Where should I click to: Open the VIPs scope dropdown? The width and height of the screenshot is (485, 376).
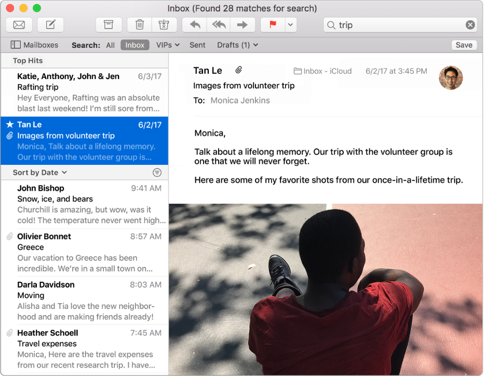[x=168, y=45]
